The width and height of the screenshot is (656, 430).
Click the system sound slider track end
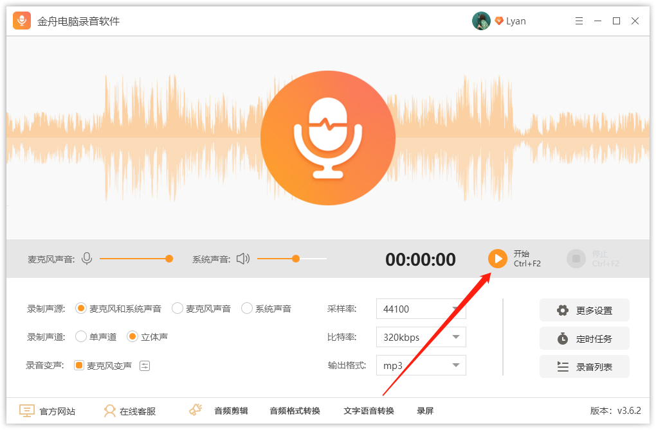click(325, 259)
